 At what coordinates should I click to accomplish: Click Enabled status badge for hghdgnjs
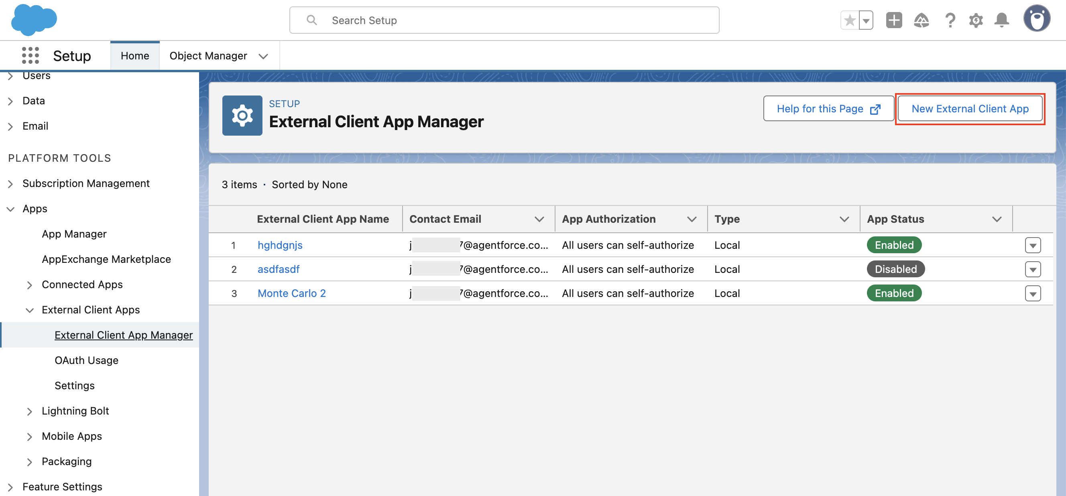[x=894, y=245]
